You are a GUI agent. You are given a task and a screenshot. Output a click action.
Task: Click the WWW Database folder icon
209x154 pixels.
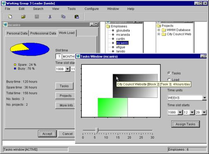164,30
